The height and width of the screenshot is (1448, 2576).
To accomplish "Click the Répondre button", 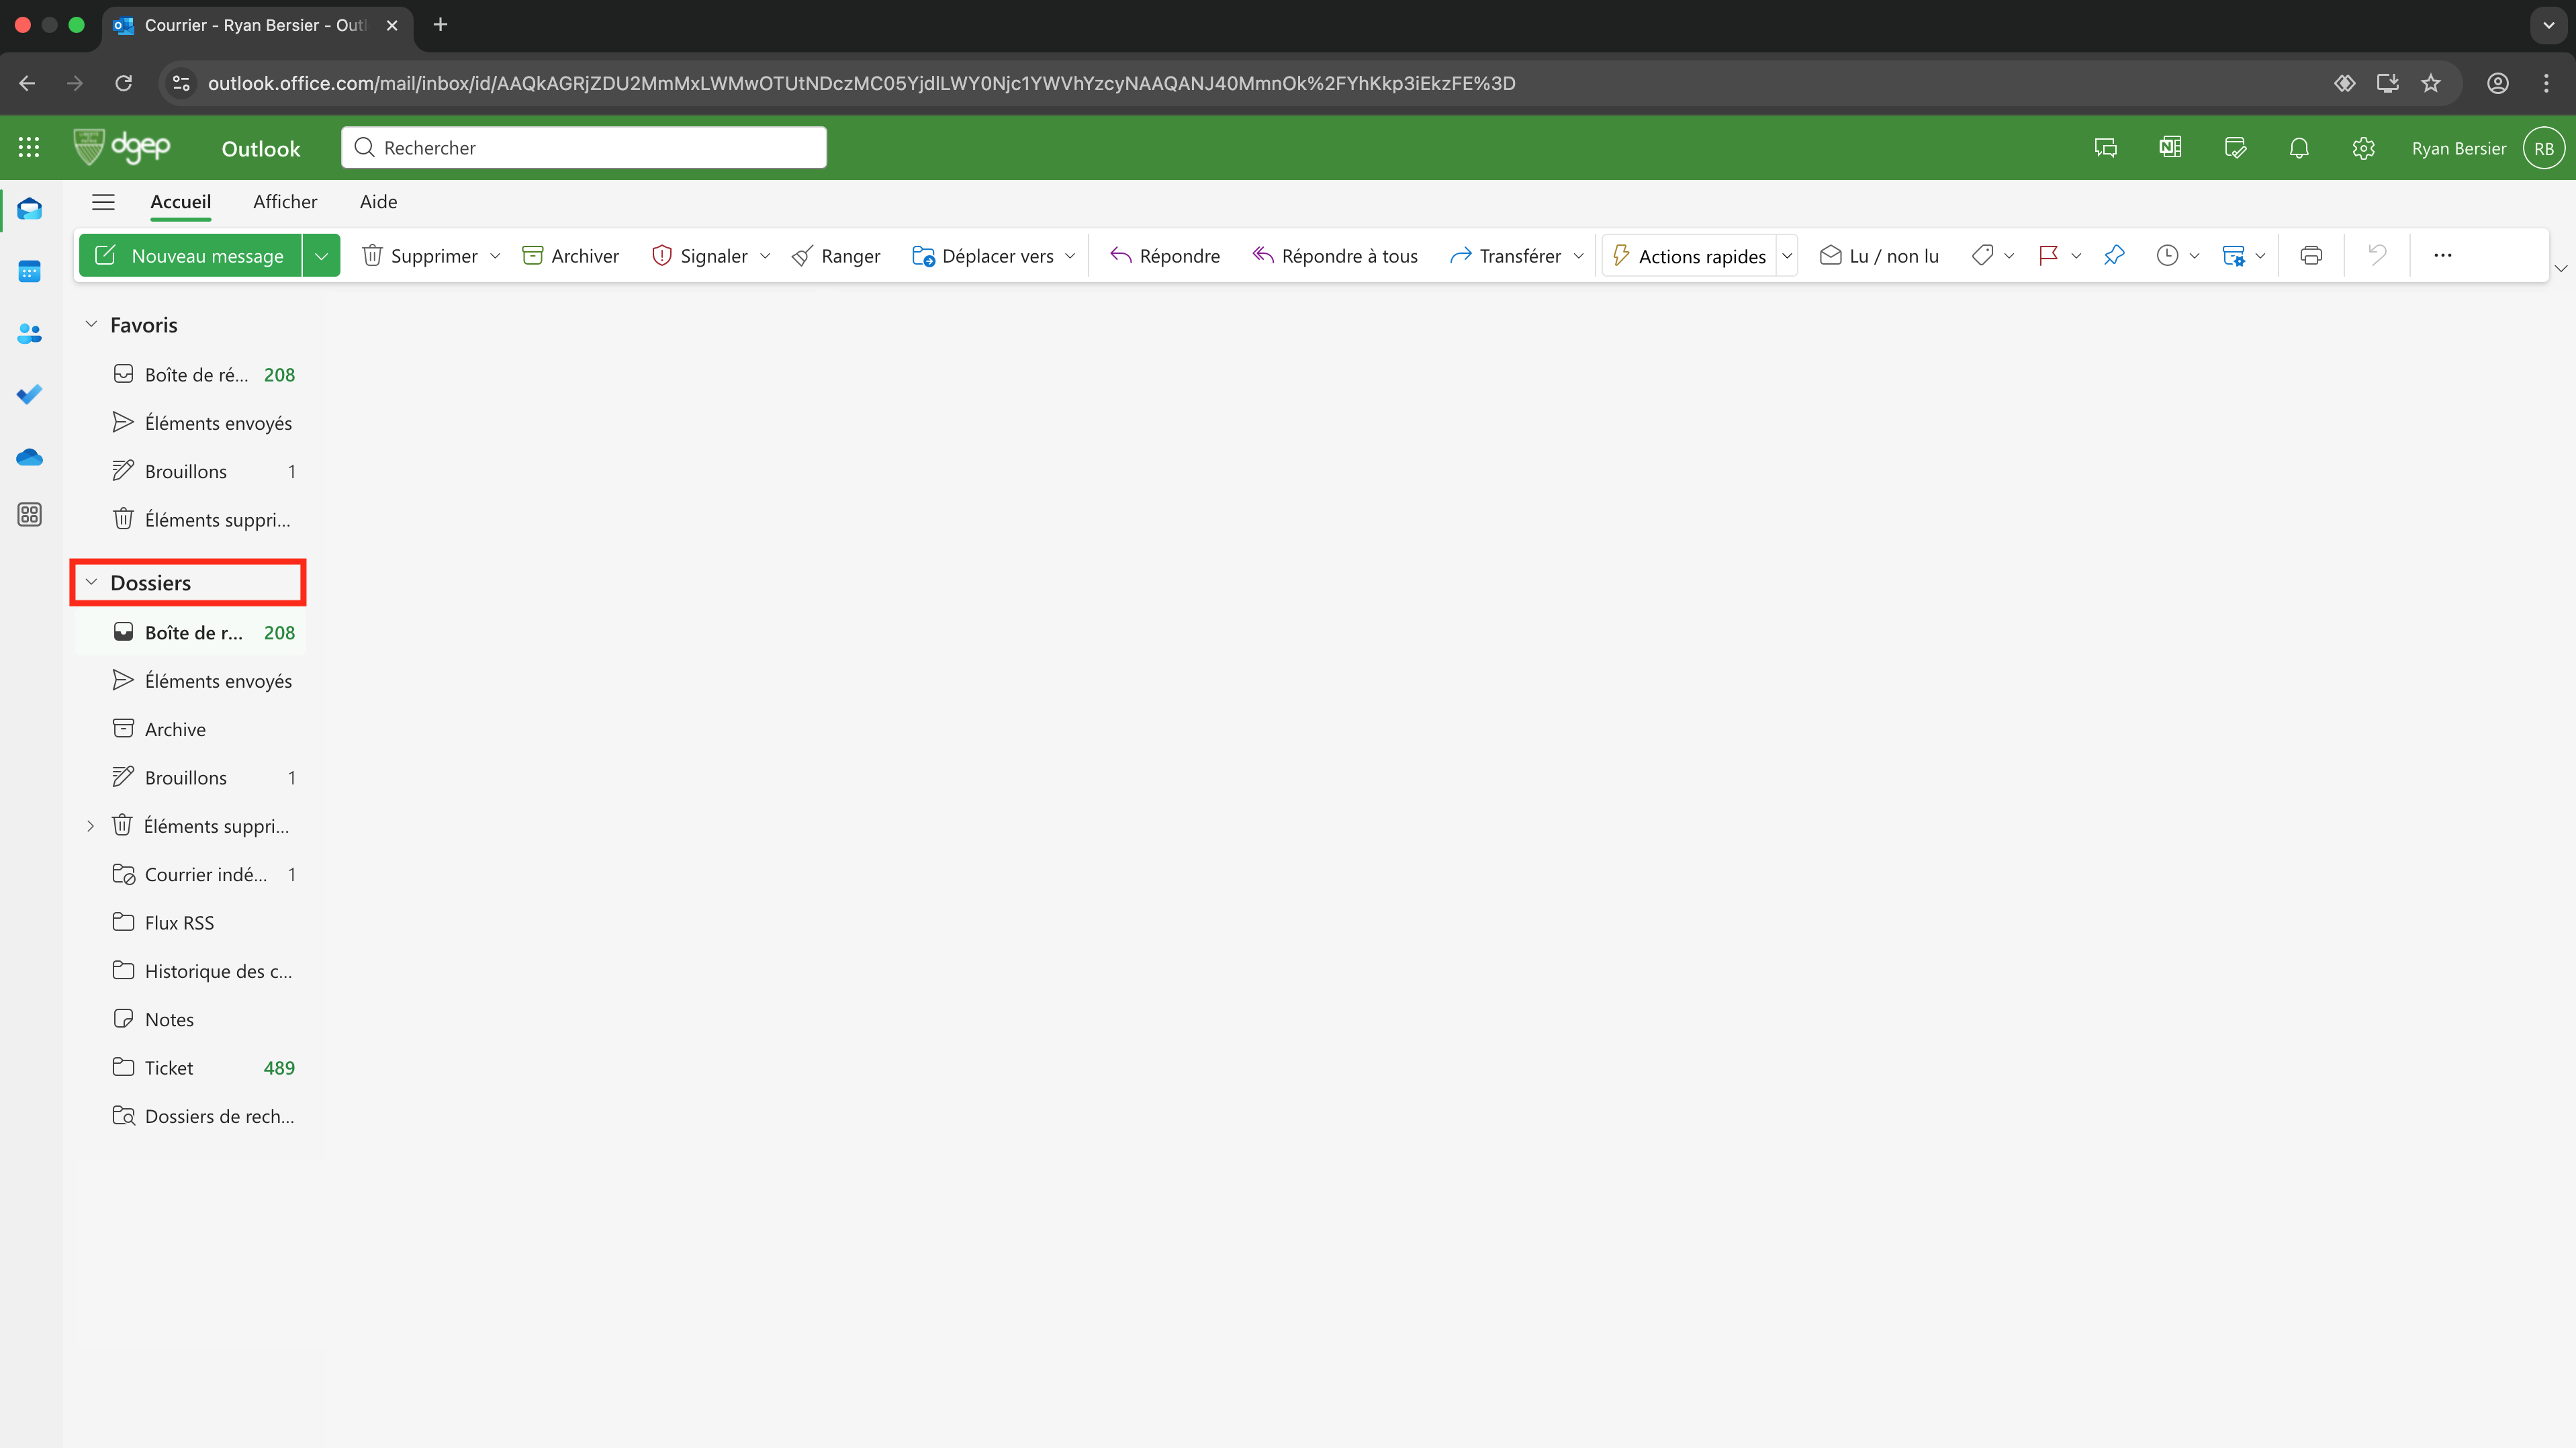I will click(x=1165, y=256).
